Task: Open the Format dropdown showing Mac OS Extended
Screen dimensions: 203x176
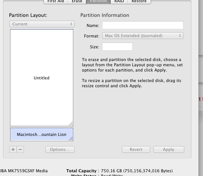Action: point(143,36)
